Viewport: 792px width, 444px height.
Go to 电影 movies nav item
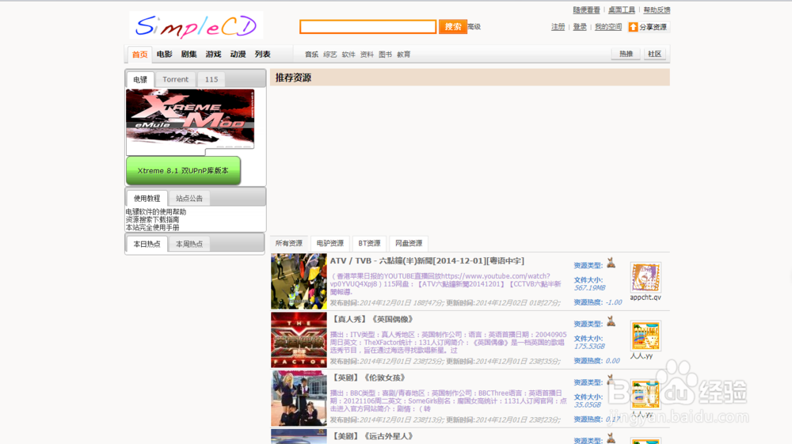[x=164, y=54]
